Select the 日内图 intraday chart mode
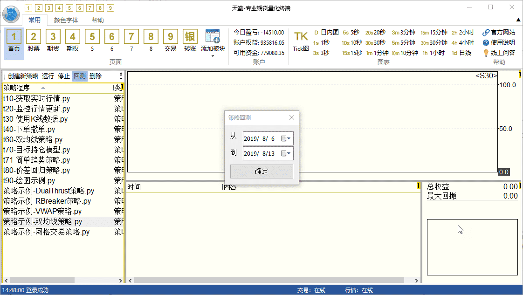This screenshot has height=295, width=523. [326, 33]
